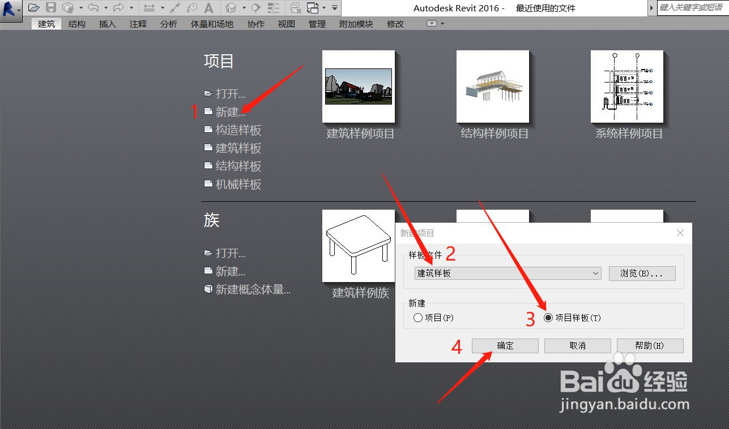Switch to the 视图 ribbon tab
This screenshot has width=729, height=429.
[286, 24]
